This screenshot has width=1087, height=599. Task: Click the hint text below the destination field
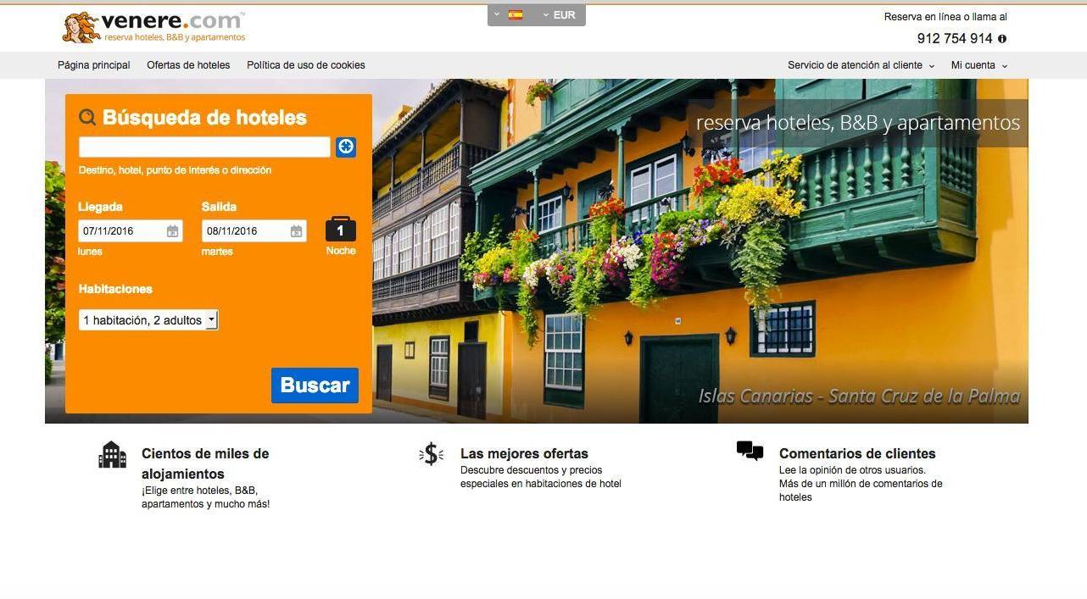click(175, 170)
